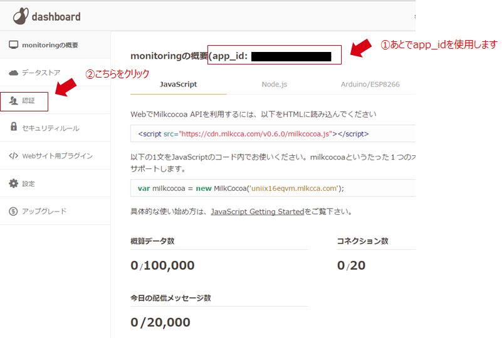The width and height of the screenshot is (504, 338).
Task: Open アップグレード in the sidebar
Action: [x=55, y=211]
